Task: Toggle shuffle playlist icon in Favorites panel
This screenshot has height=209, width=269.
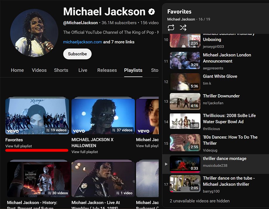Action: pyautogui.click(x=183, y=28)
